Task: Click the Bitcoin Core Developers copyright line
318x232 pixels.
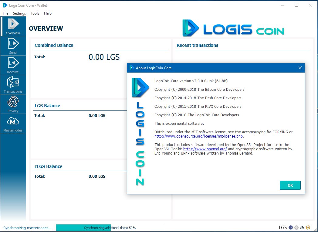Action: click(x=199, y=90)
